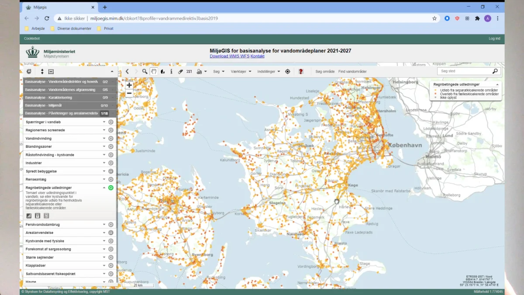Click the Chrome address bar URL
This screenshot has width=524, height=295.
pos(154,18)
